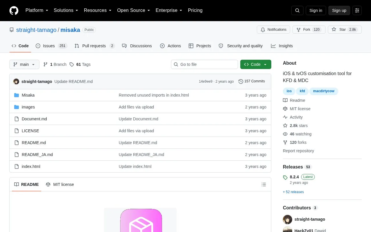
Task: Open the kfd topic tag
Action: pos(302,91)
